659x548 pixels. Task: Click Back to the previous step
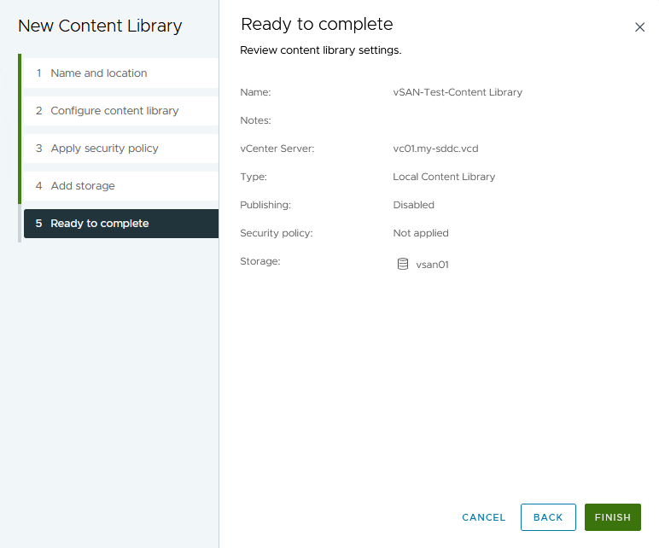(x=547, y=517)
